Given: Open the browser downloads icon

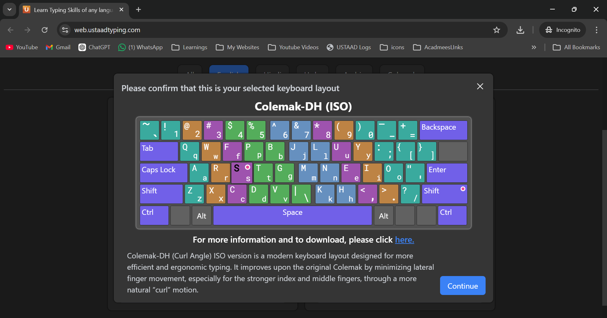Looking at the screenshot, I should tap(520, 30).
